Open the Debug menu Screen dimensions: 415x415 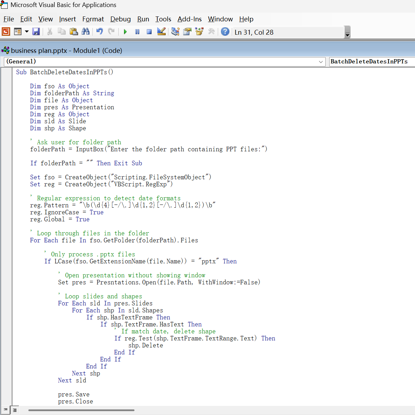(x=120, y=19)
